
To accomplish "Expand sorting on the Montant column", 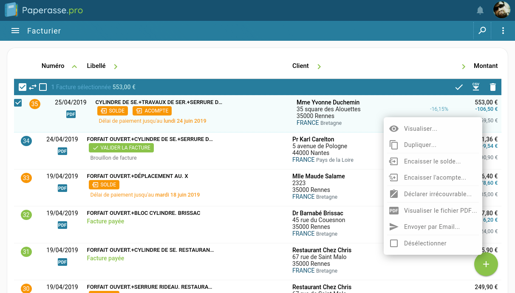I will [x=463, y=66].
